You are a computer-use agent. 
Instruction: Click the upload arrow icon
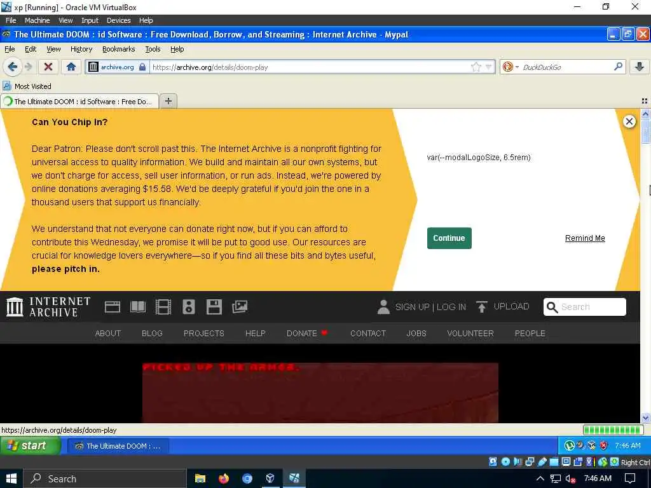pos(482,307)
